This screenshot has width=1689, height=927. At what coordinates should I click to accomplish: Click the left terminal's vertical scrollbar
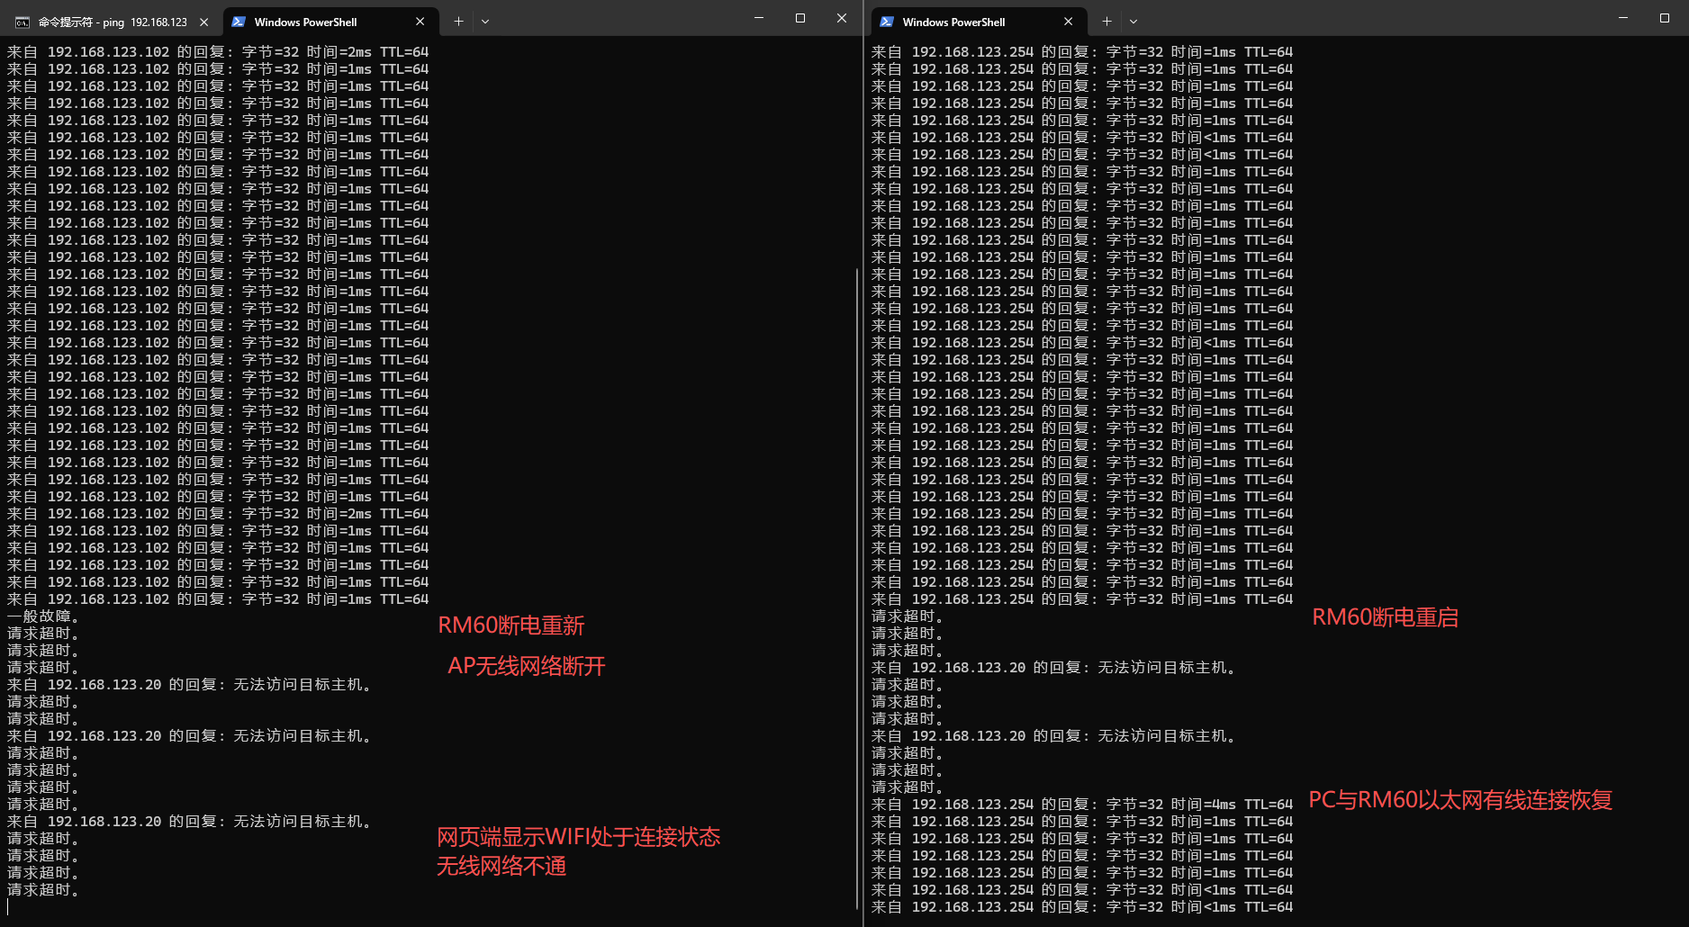click(x=856, y=585)
